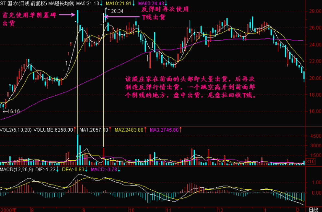Click the up arrow beside MA3:2745.80
The width and height of the screenshot is (322, 212).
tap(180, 130)
